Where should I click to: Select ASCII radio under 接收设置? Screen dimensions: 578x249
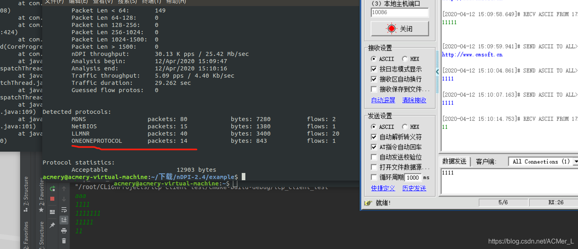(374, 59)
